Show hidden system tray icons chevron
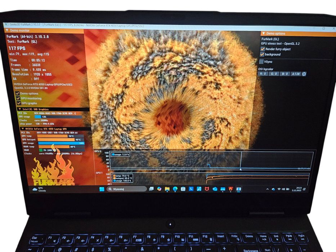 click(x=268, y=189)
